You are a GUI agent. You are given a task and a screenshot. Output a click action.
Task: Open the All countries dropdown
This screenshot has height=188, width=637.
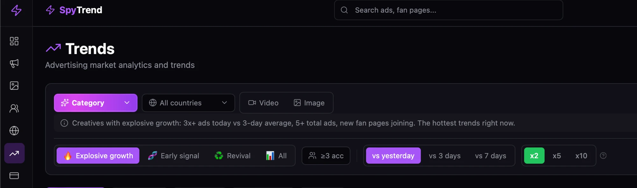point(188,103)
